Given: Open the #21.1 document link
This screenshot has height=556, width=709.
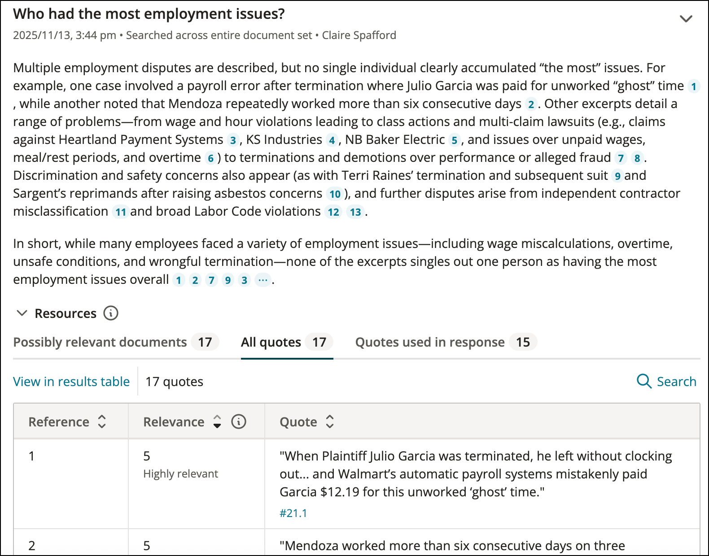Looking at the screenshot, I should (293, 513).
